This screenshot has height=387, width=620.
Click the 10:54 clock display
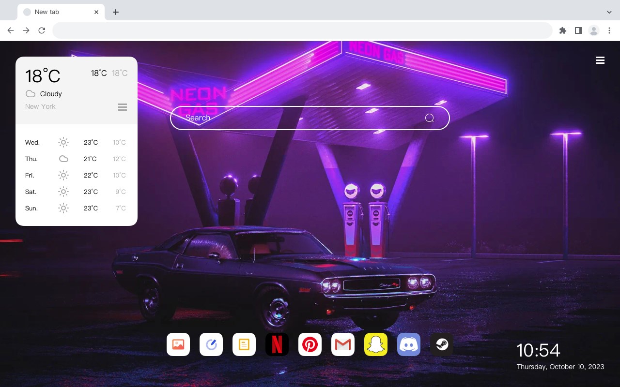coord(538,350)
